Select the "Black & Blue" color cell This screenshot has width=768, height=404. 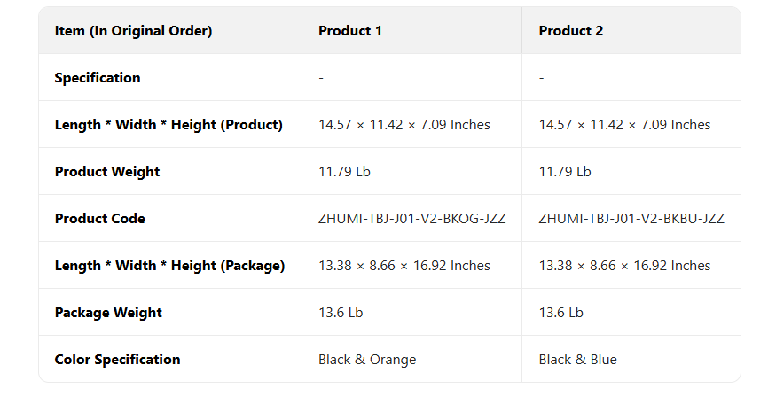point(577,360)
